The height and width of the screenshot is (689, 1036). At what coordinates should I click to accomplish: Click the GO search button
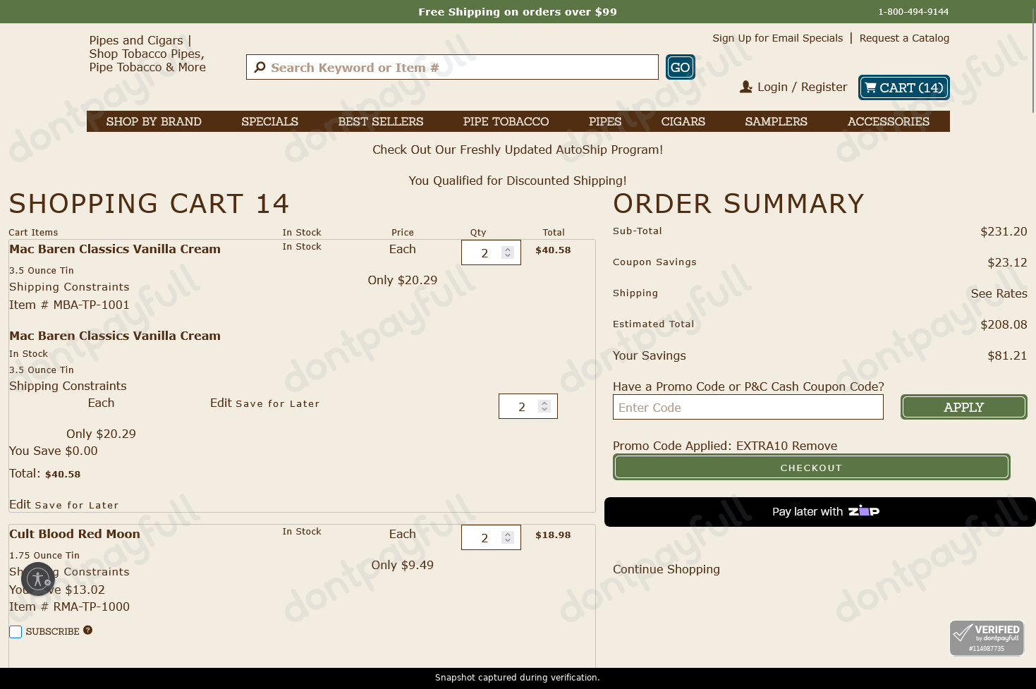[680, 67]
